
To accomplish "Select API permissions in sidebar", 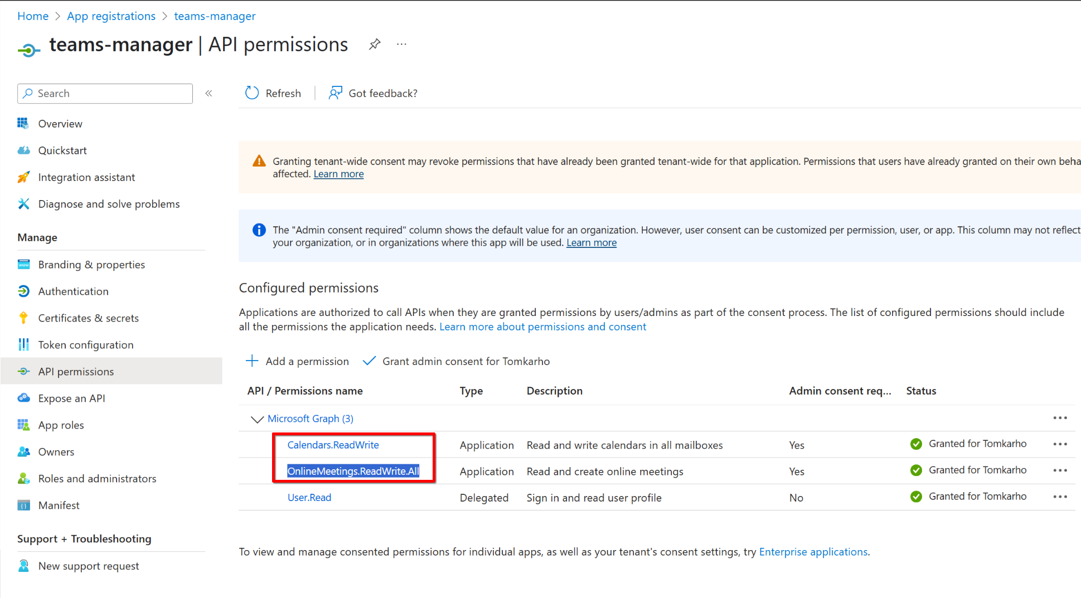I will click(76, 371).
